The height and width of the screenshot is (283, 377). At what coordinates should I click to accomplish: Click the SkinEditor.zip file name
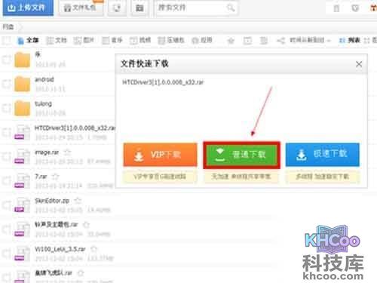click(52, 201)
